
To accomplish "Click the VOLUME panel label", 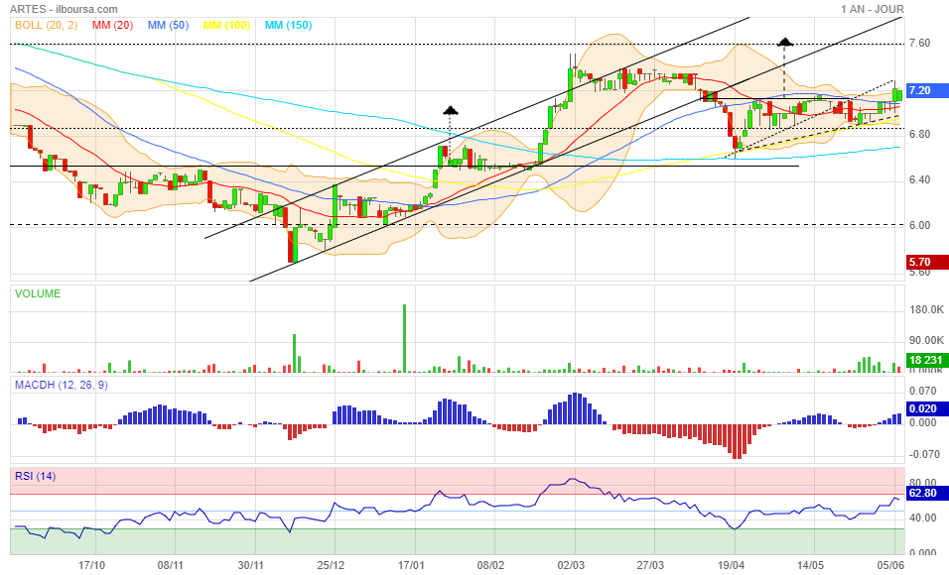I will pos(38,293).
